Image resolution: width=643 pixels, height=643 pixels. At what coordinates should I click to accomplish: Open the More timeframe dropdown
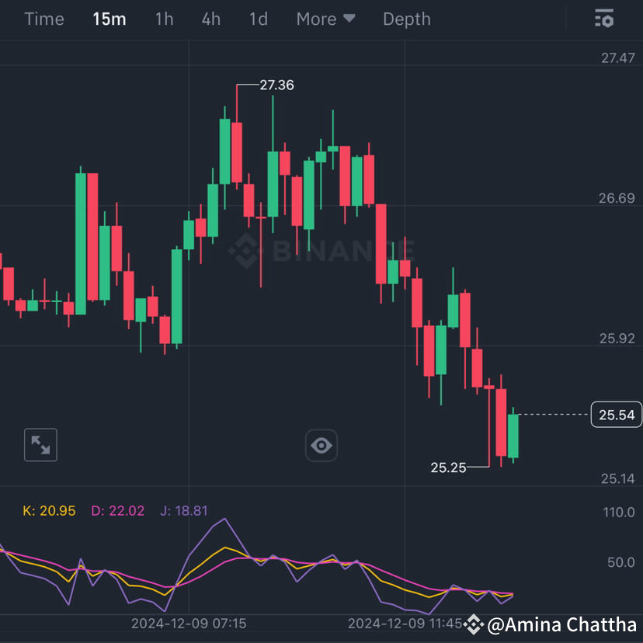coord(325,19)
